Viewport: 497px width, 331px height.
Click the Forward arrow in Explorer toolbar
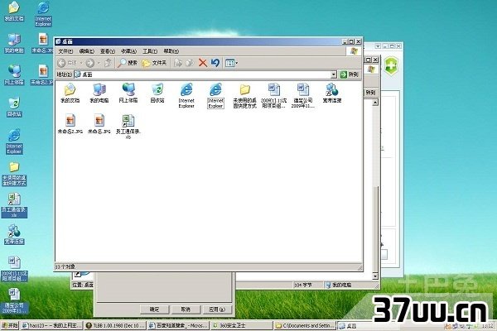click(x=90, y=63)
